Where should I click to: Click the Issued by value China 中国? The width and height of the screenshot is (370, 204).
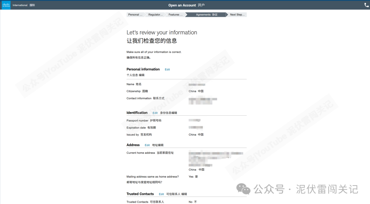point(196,135)
